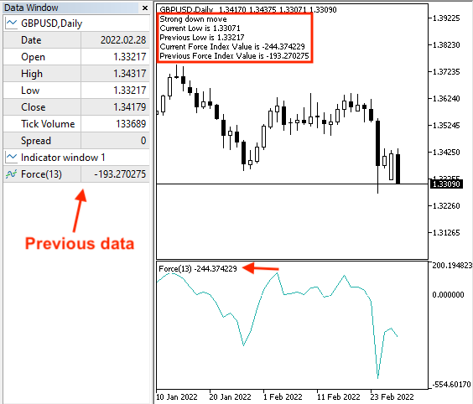Screen dimensions: 473x404
Task: Select the Indicator window 1 header row
Action: (76, 158)
